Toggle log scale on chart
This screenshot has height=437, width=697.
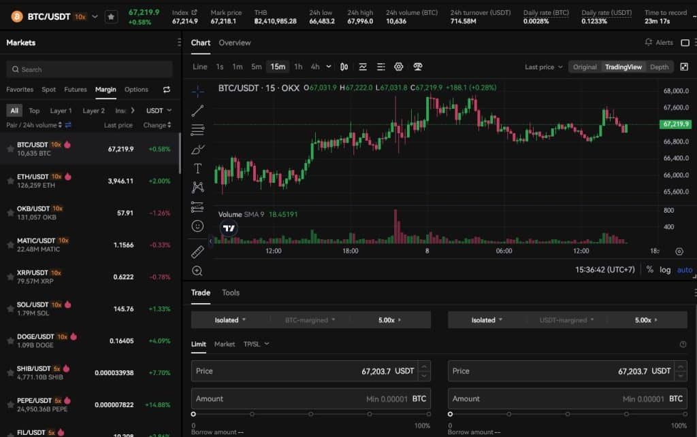[665, 270]
